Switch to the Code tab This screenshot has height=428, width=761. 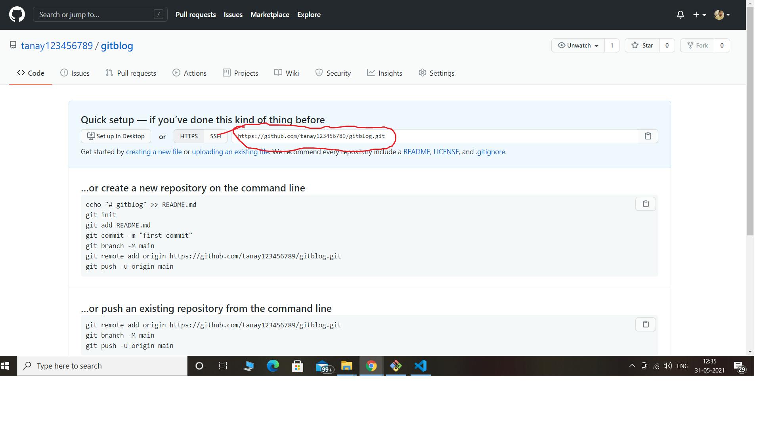[31, 73]
